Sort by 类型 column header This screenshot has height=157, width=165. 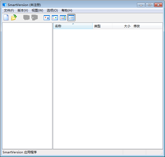[102, 26]
